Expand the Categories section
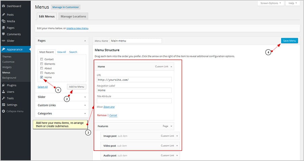This screenshot has width=304, height=161. point(84,114)
